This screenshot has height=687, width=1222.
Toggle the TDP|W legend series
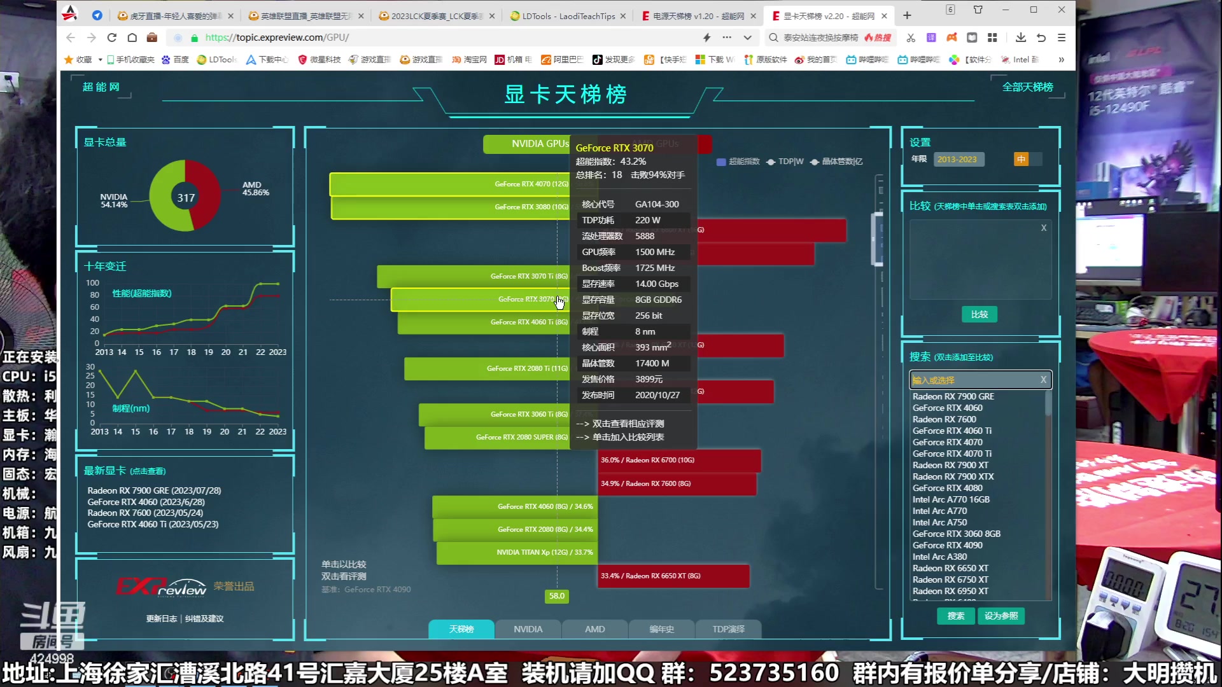coord(785,162)
